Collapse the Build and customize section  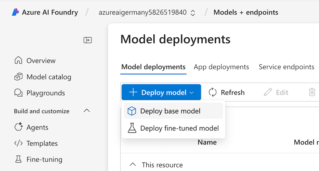87,111
